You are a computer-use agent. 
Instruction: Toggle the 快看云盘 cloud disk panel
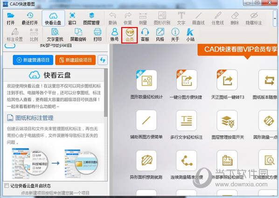coord(53,19)
